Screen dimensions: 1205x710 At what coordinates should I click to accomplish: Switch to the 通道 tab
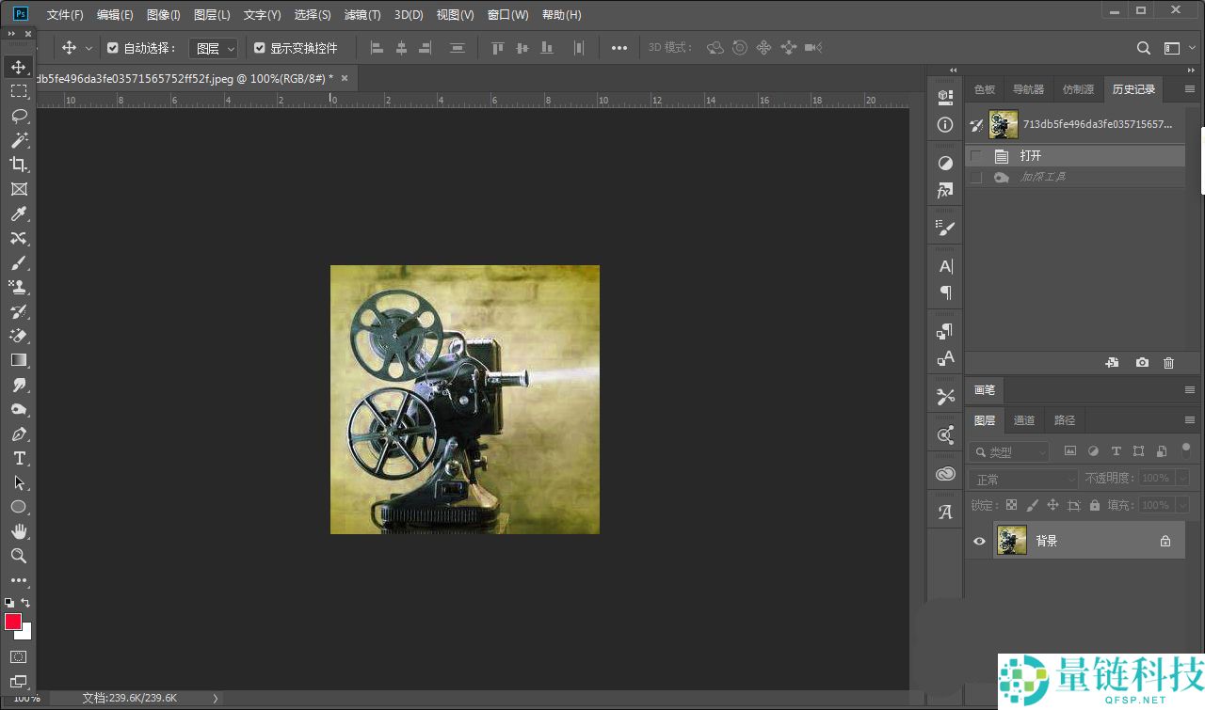1024,420
